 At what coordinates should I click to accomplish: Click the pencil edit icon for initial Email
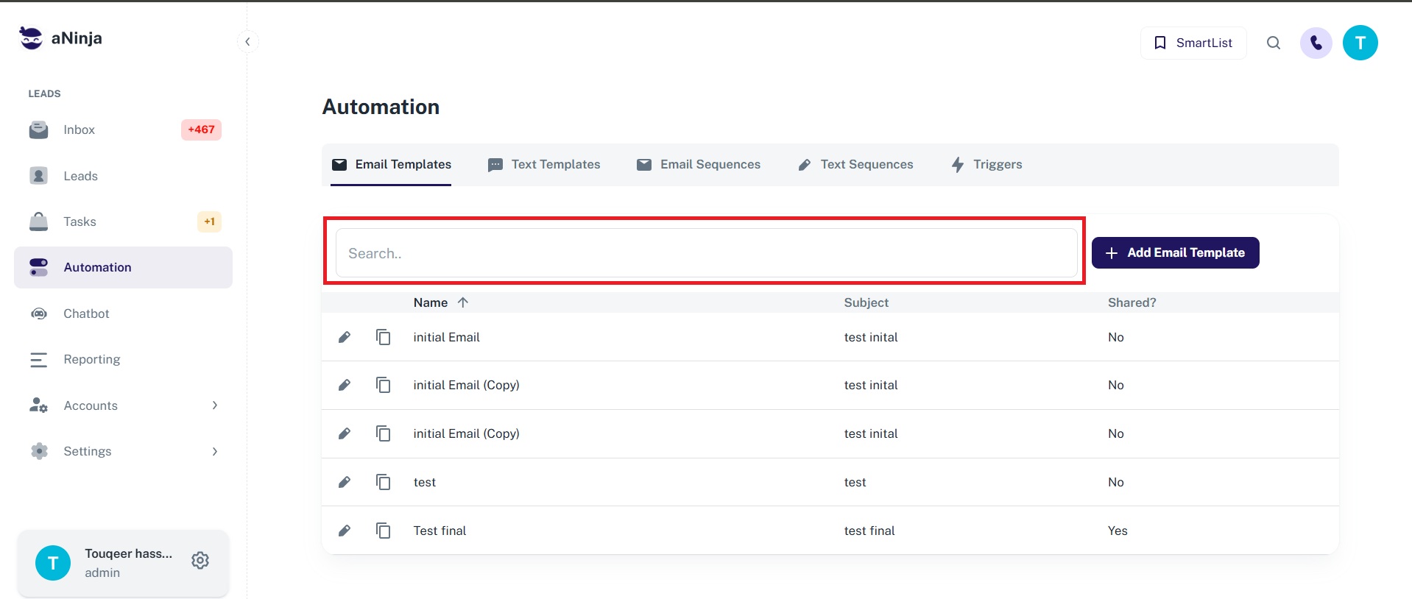(x=344, y=337)
